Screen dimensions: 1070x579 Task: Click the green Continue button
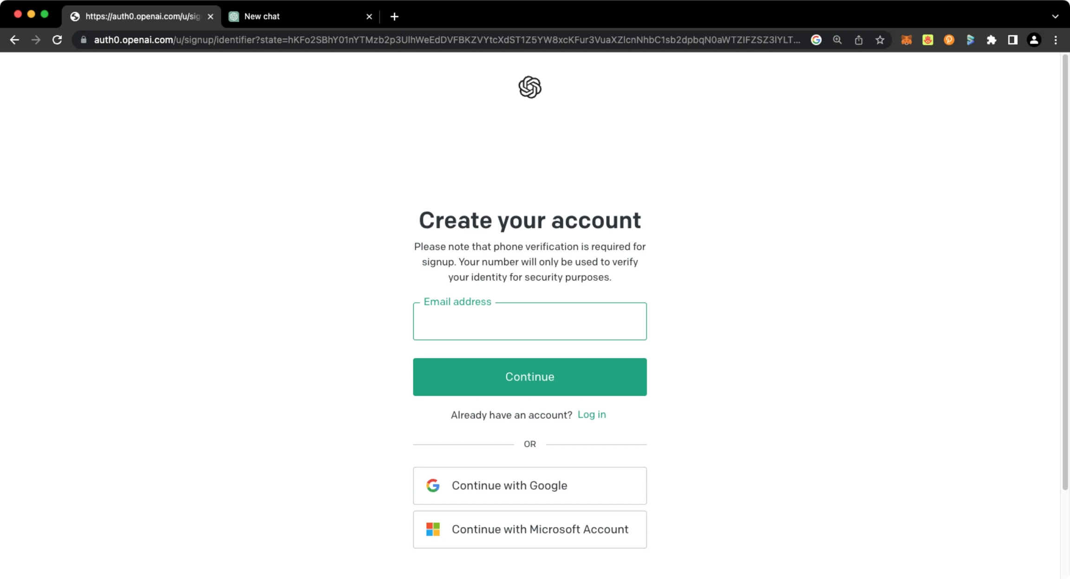click(529, 377)
